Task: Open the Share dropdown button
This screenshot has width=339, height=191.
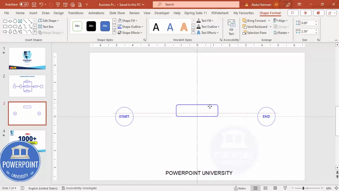Action: pyautogui.click(x=331, y=13)
